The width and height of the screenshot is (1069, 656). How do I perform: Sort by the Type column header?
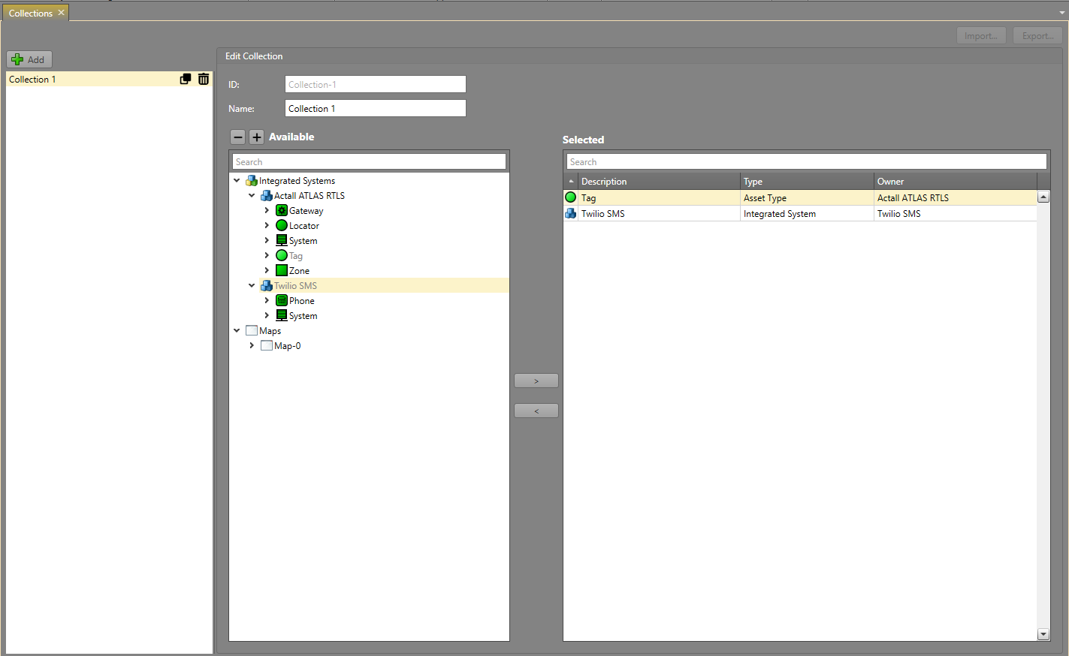tap(806, 182)
